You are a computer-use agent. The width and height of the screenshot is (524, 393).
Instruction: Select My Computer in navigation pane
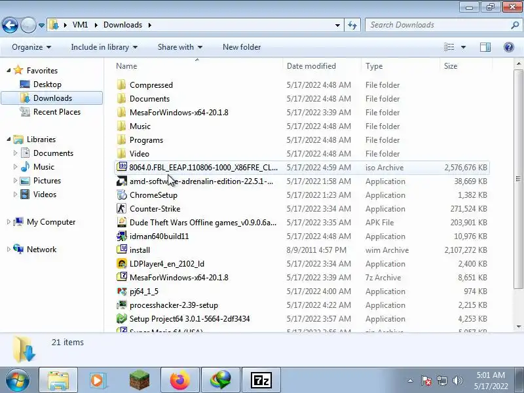(x=51, y=222)
